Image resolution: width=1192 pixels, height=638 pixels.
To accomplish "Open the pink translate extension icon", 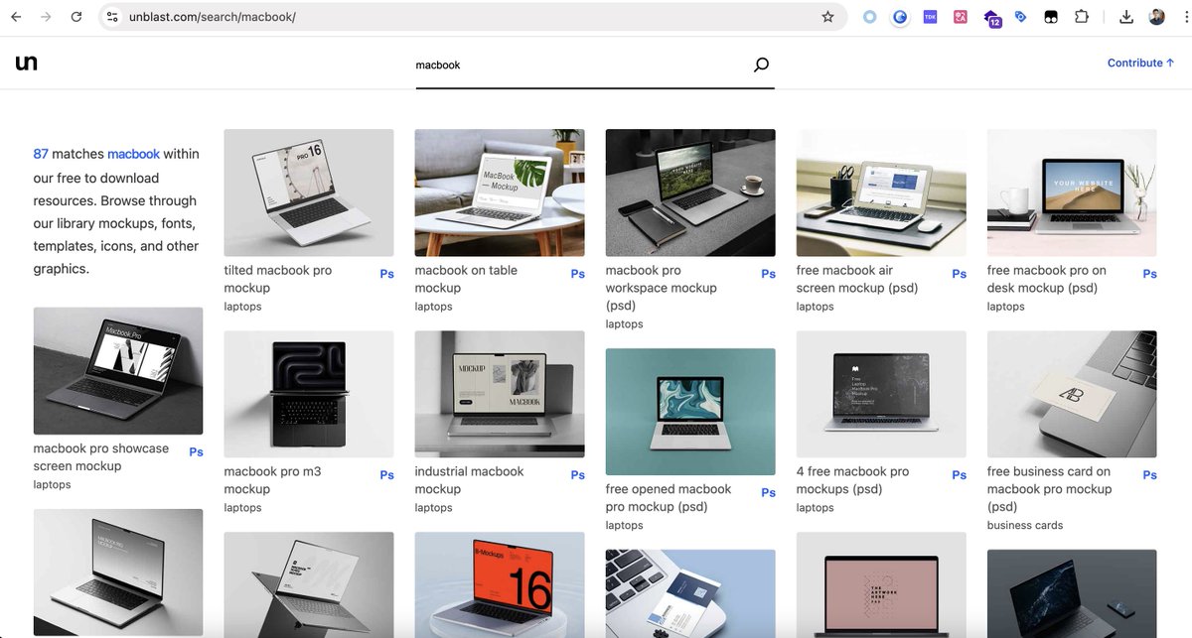I will coord(960,17).
